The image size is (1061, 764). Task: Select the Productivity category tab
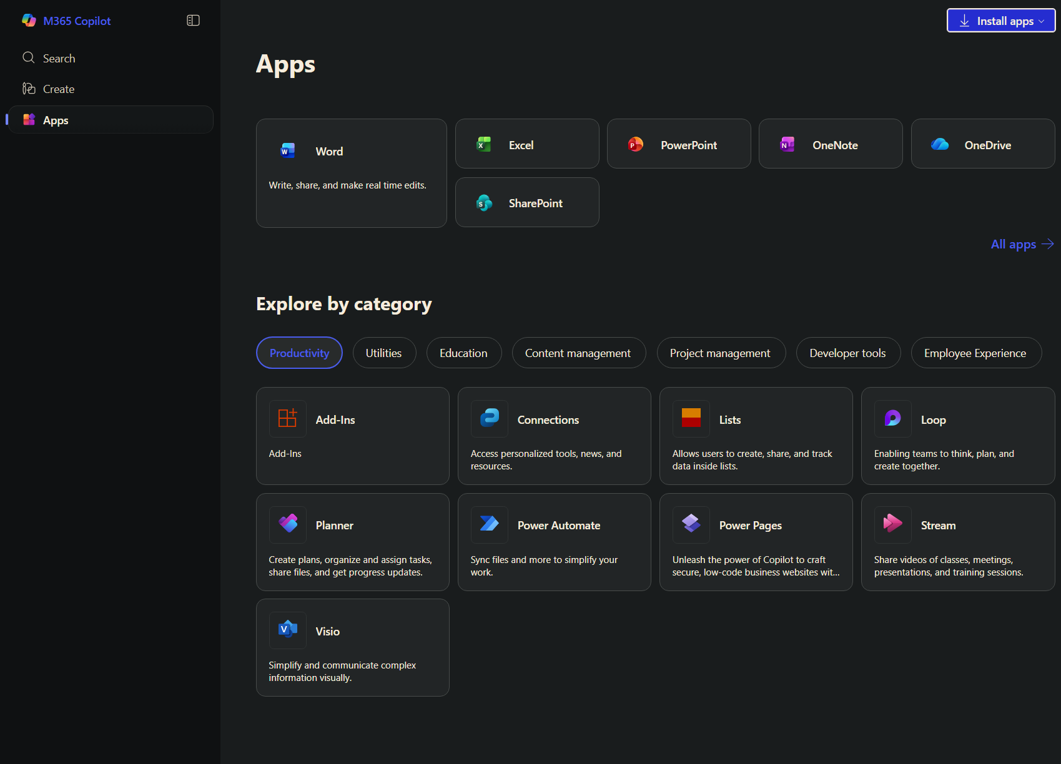tap(299, 353)
